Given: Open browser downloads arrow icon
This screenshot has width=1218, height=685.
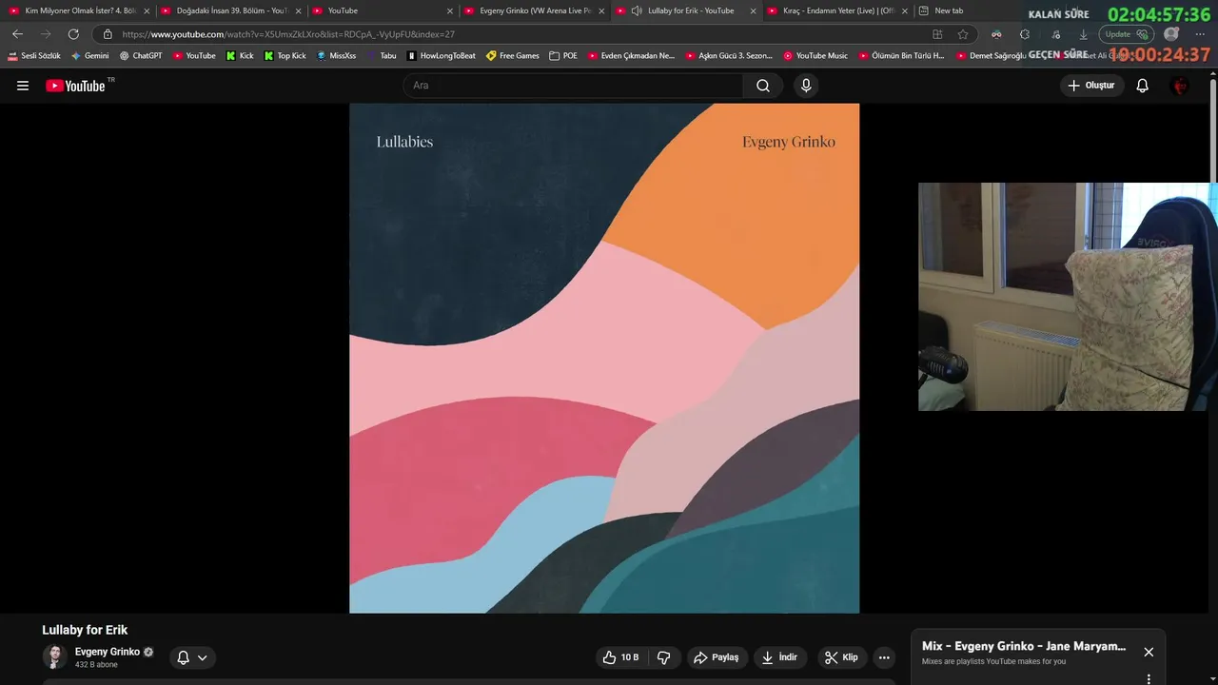Looking at the screenshot, I should tap(1083, 34).
